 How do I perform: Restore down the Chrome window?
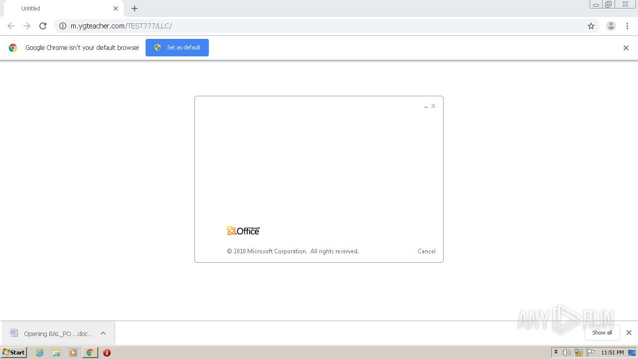coord(609,4)
